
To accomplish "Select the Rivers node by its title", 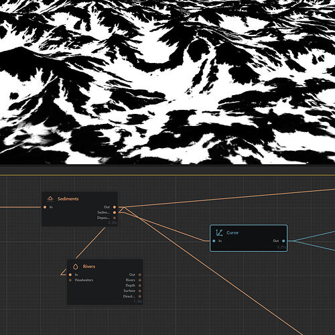I will point(89,266).
